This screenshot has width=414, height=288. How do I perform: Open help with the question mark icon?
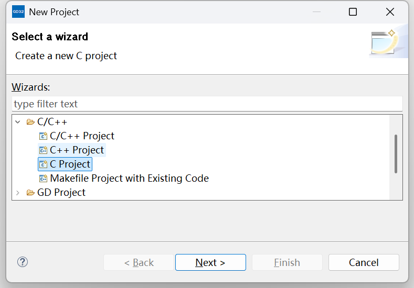point(23,262)
